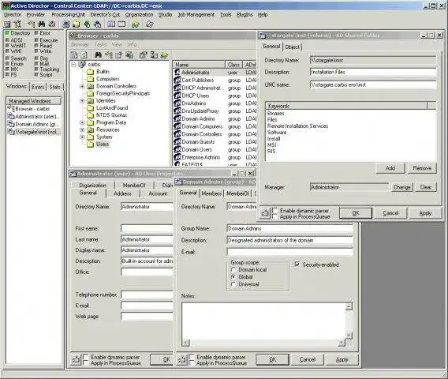The height and width of the screenshot is (379, 448).
Task: Click the Notes box horizontal scroll right arrow
Action: coord(342,343)
